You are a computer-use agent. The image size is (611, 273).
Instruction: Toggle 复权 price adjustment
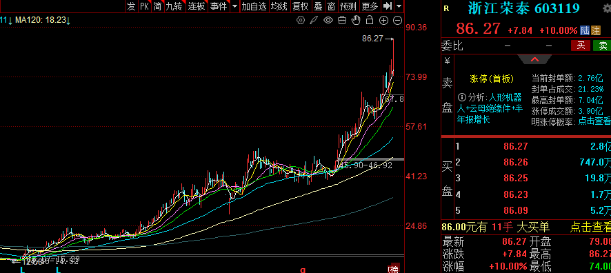tap(301, 6)
